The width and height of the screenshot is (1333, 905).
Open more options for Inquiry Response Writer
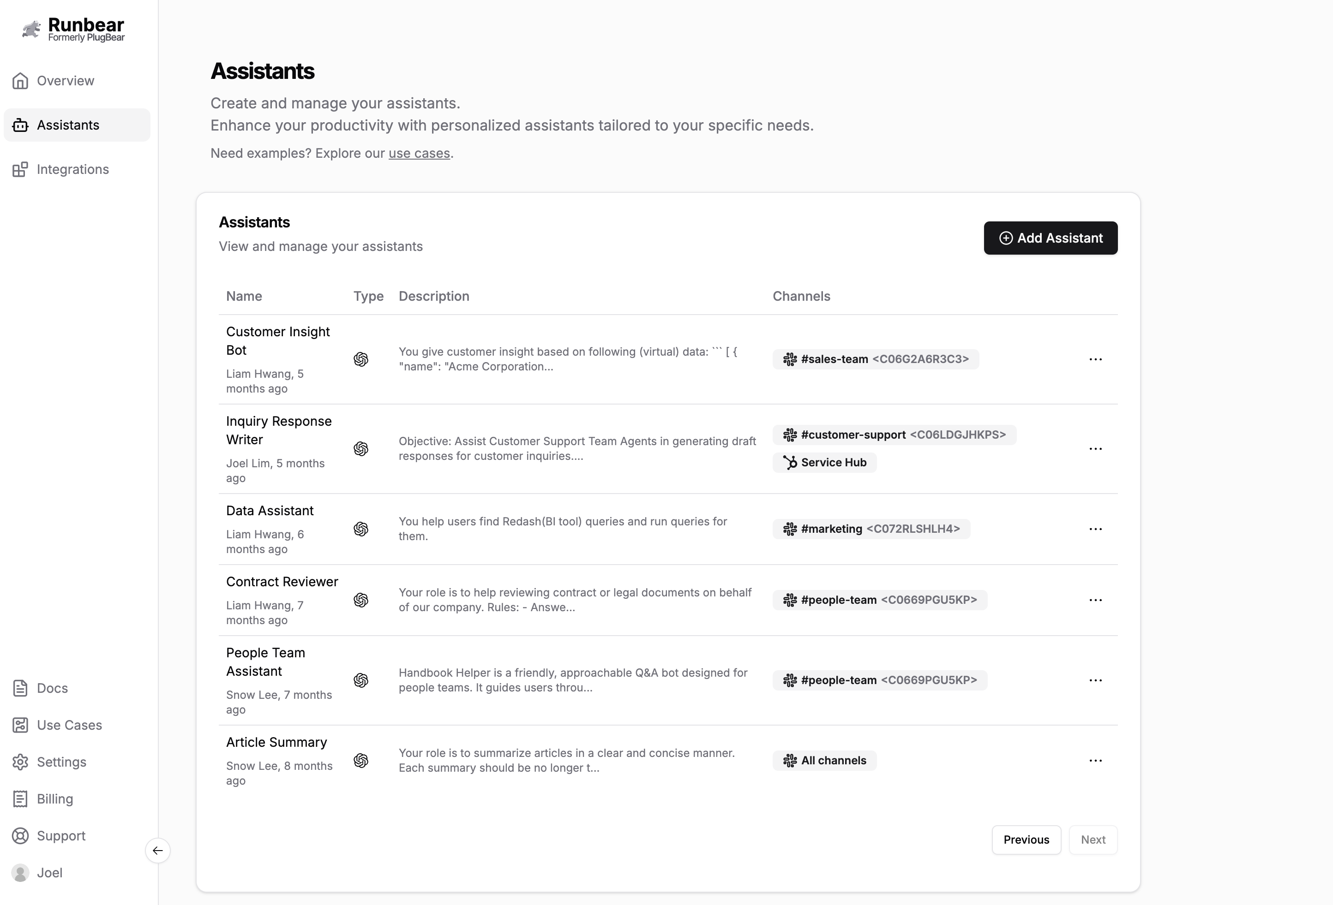(1096, 449)
